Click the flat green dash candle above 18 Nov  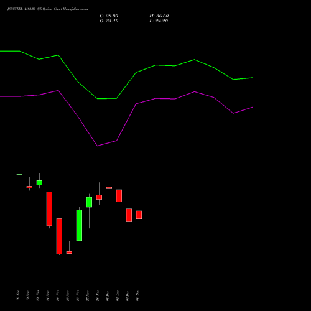click(19, 174)
